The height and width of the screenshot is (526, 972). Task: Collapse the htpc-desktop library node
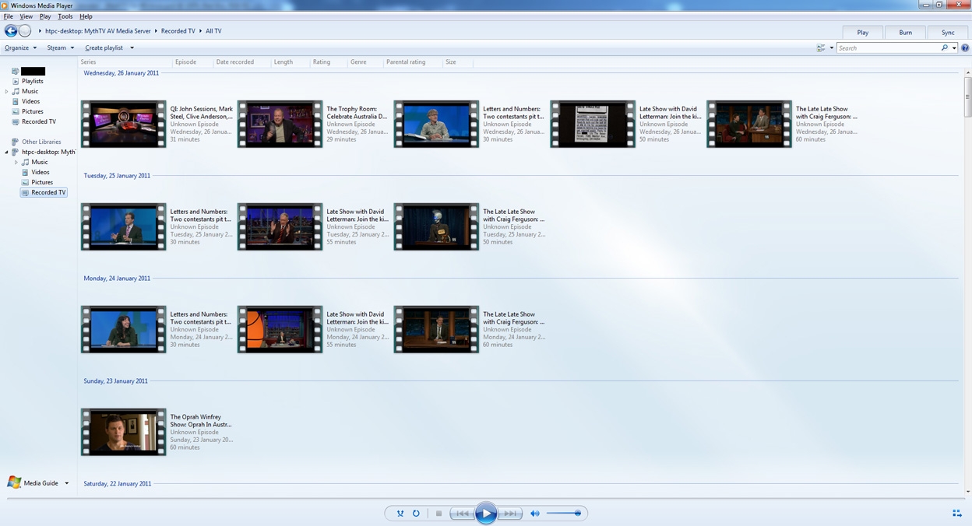[x=7, y=153]
